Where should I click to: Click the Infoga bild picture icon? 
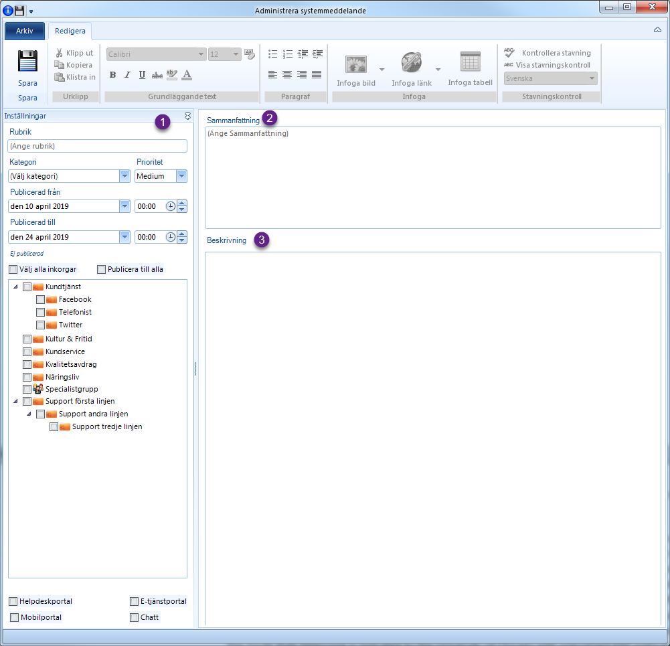click(x=356, y=64)
